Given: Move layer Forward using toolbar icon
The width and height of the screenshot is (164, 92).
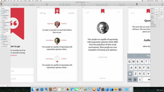Looking at the screenshot, I should [120, 4].
